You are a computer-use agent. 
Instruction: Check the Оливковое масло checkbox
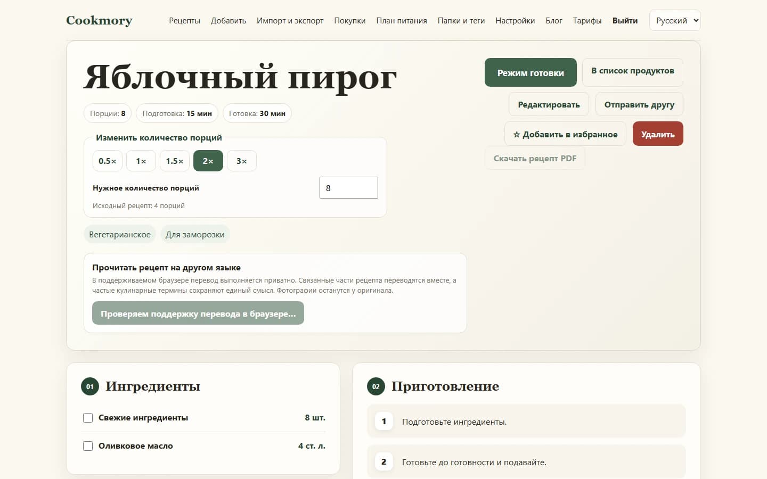click(88, 446)
